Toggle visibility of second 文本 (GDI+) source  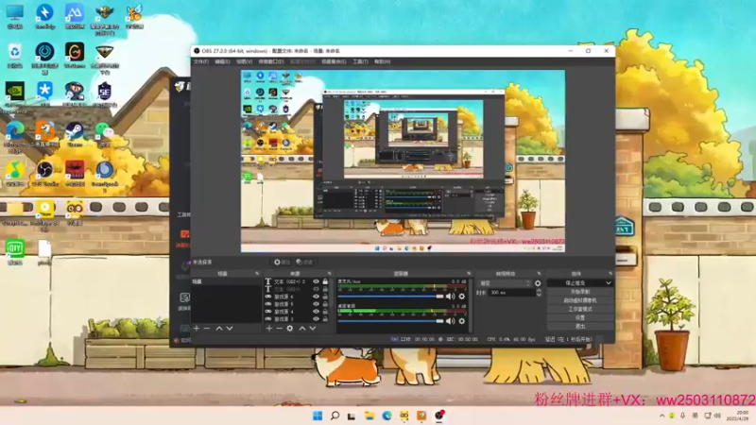coord(316,289)
